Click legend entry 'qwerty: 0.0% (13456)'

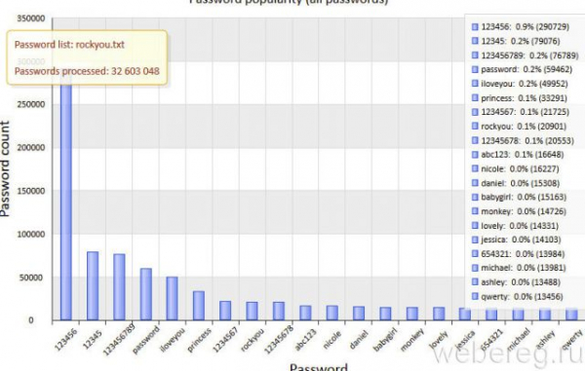coord(517,296)
